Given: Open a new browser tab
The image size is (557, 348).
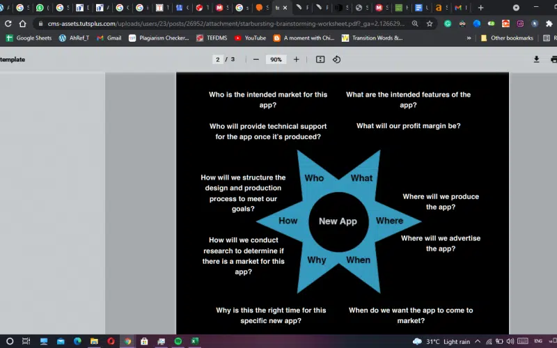Looking at the screenshot, I should 480,8.
